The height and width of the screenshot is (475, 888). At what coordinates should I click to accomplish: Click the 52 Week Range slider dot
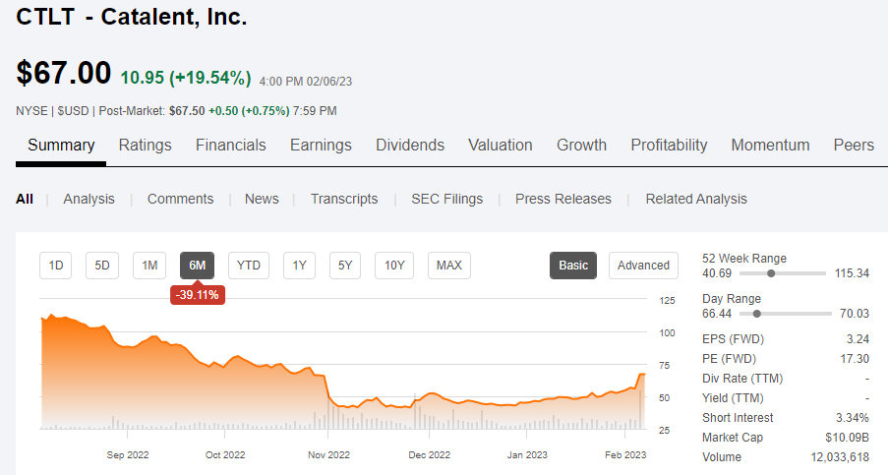(x=771, y=273)
